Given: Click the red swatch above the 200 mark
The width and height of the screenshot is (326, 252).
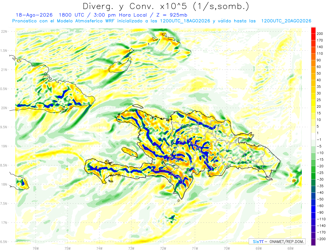Looking at the screenshot, I should (313, 30).
